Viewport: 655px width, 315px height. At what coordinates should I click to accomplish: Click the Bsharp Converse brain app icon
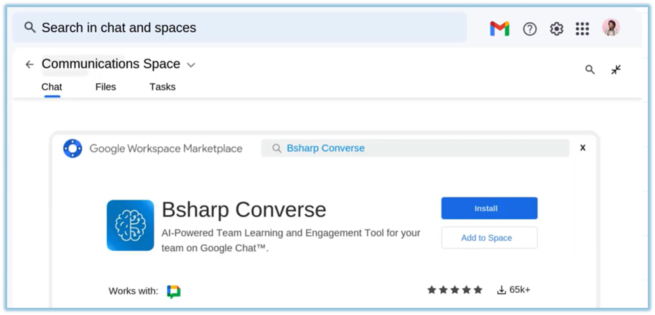pos(130,225)
